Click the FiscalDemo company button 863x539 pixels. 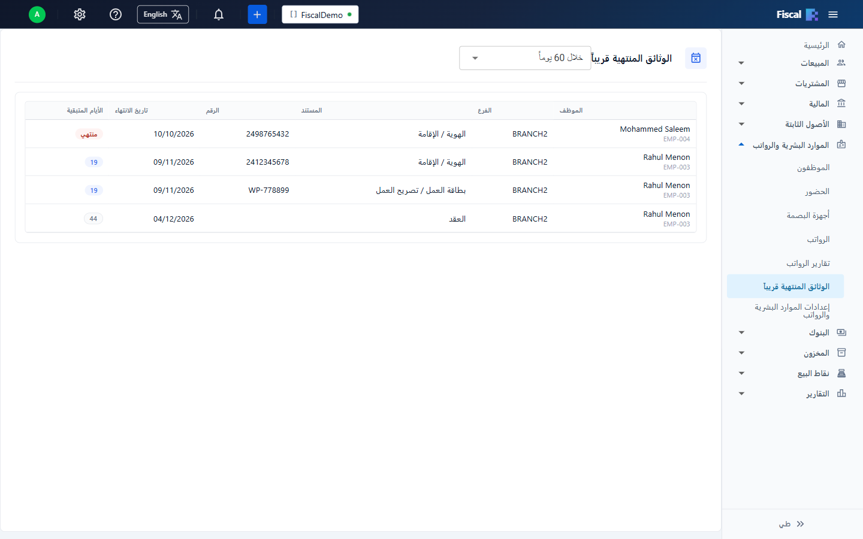[320, 14]
